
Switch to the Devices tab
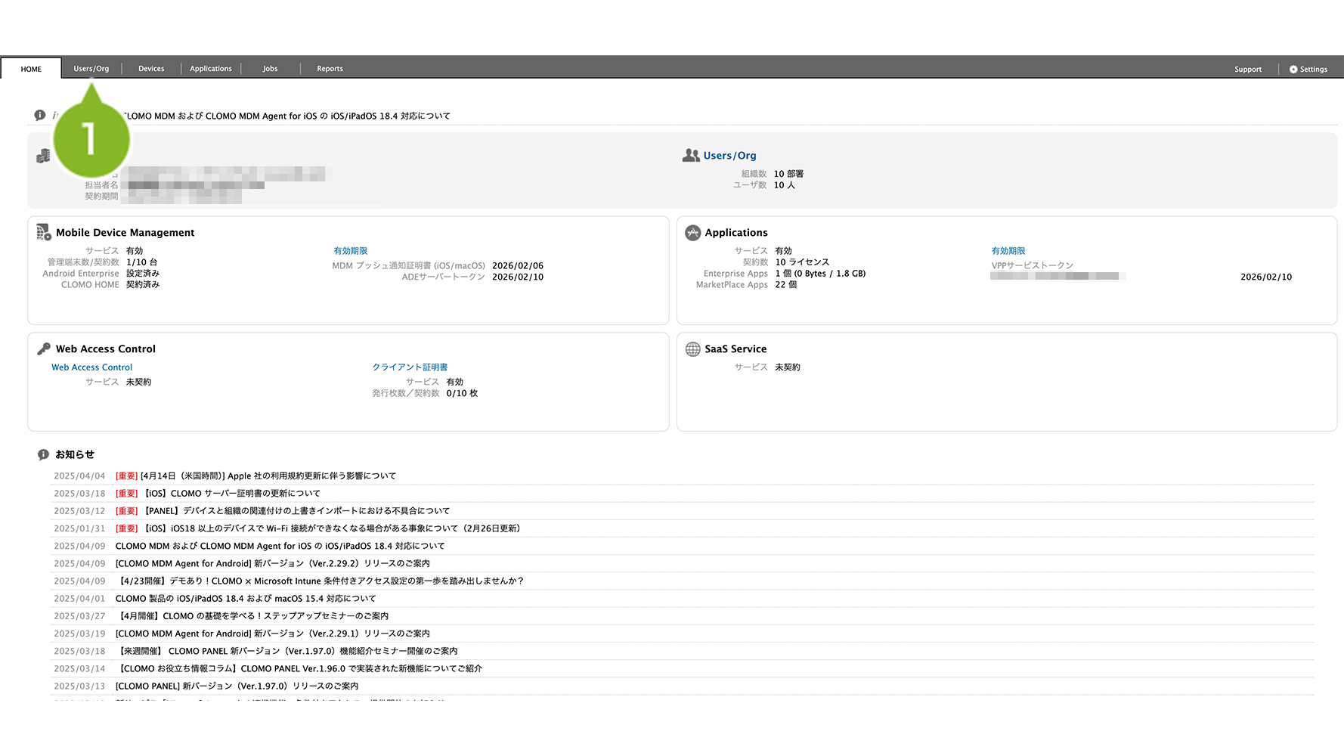[x=151, y=69]
